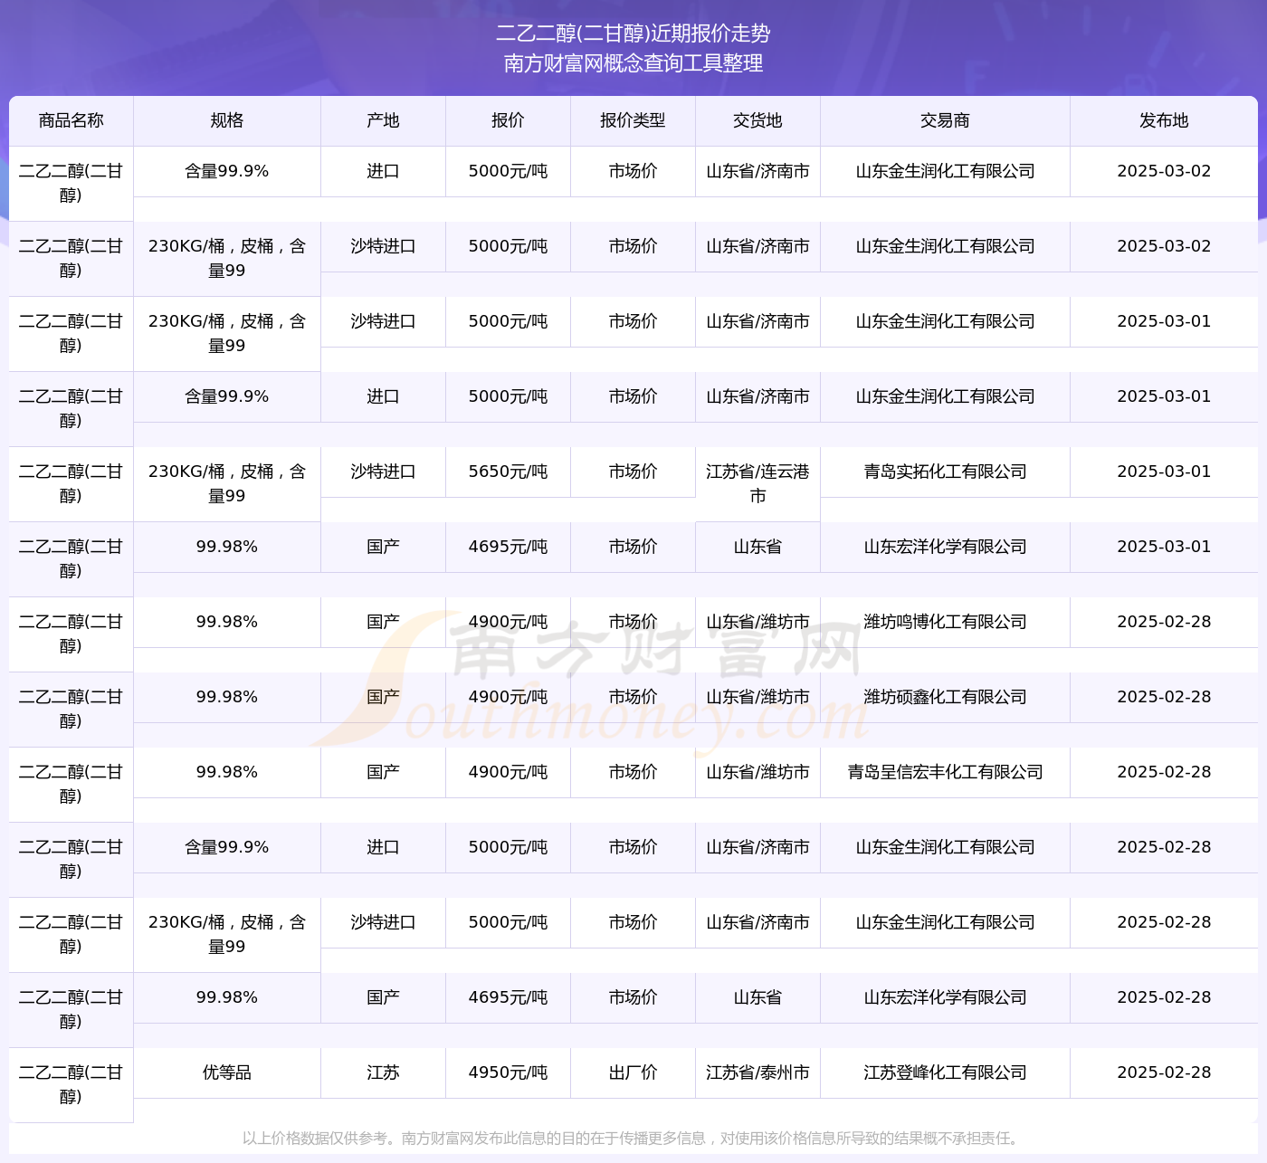The width and height of the screenshot is (1267, 1163).
Task: Click the title 二乙二醇(二甘醇)近期报价走势
Action: coord(633,33)
